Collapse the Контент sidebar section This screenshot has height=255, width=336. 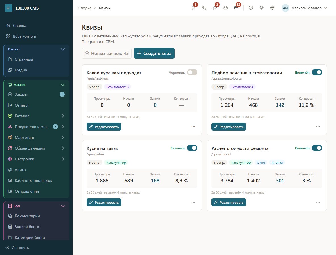tap(62, 49)
